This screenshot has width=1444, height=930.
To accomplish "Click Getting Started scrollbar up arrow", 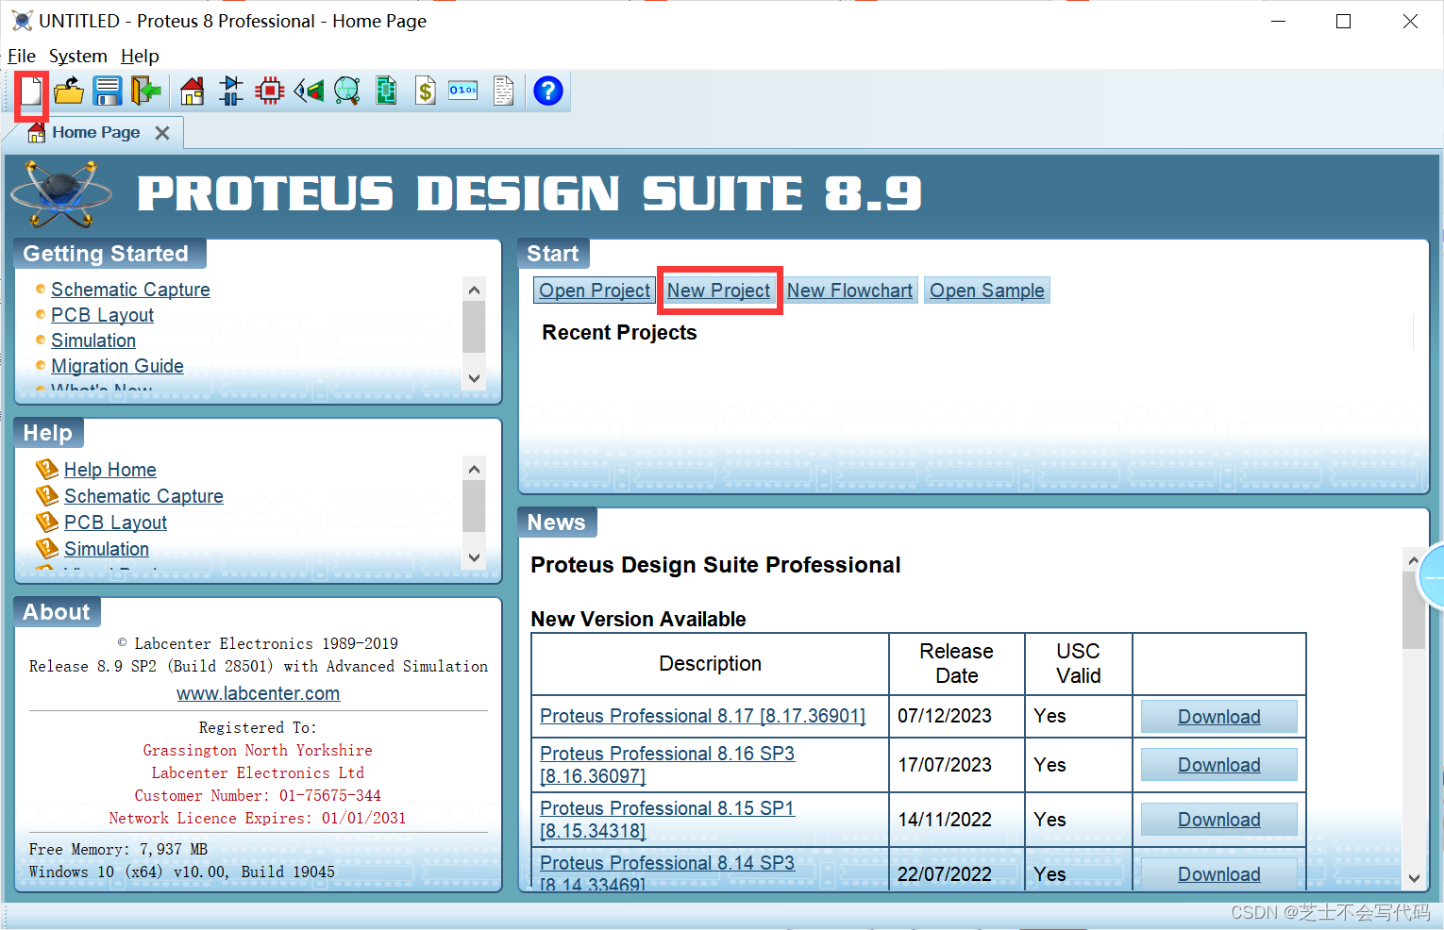I will click(x=474, y=290).
